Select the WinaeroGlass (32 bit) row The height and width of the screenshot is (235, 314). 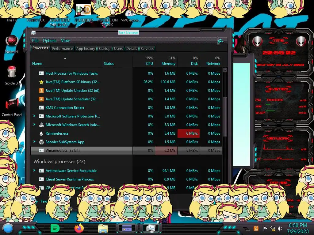(x=126, y=151)
